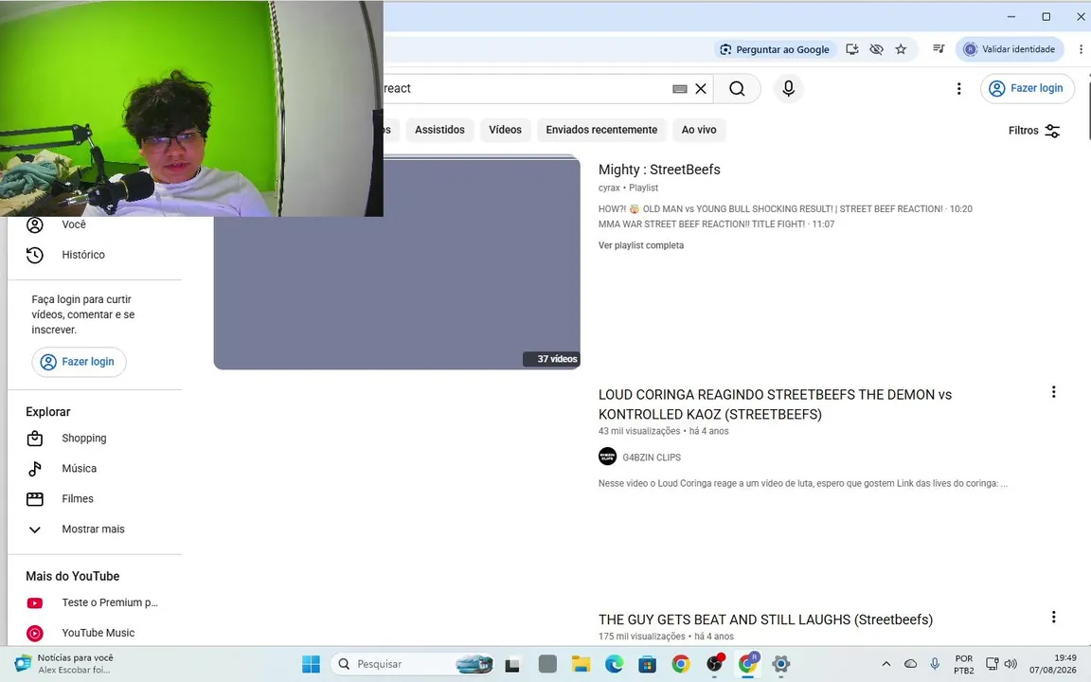Open the clock and date showing 19:49
The height and width of the screenshot is (682, 1091).
click(1053, 664)
